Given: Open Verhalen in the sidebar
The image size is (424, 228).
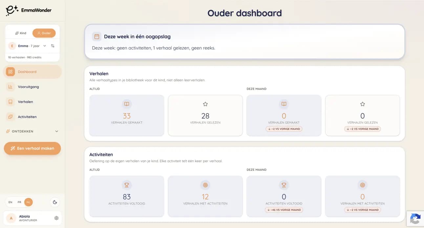Looking at the screenshot, I should 32,102.
